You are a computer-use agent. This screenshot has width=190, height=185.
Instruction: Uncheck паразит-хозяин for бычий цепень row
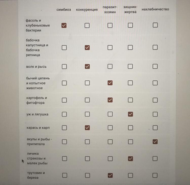click(110, 83)
